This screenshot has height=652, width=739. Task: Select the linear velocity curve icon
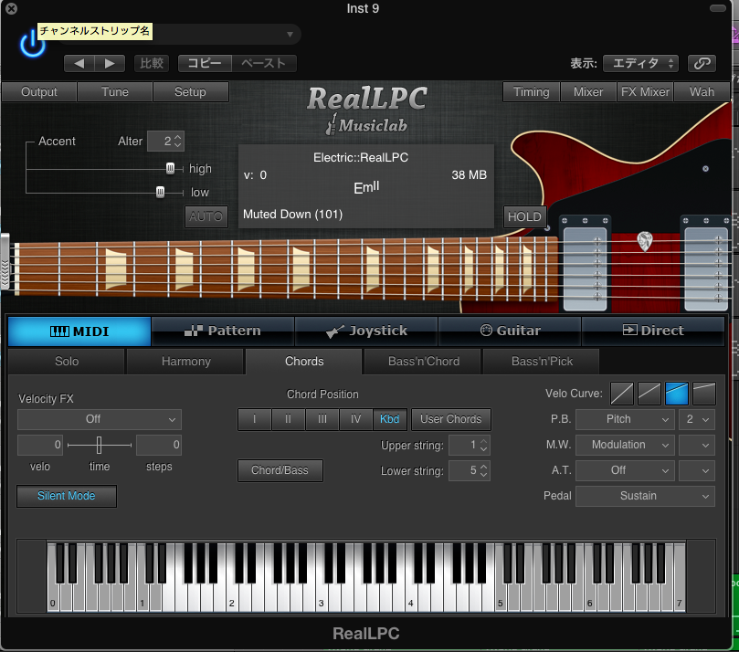point(622,394)
